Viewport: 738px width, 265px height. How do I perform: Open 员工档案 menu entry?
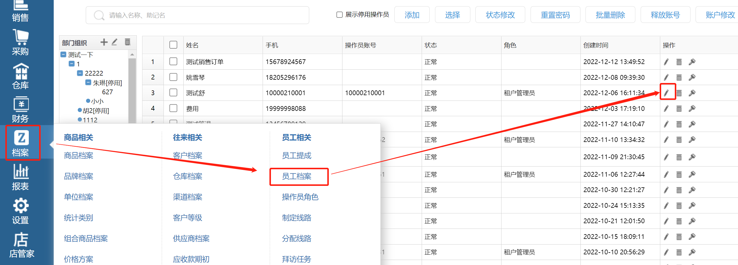tap(297, 176)
